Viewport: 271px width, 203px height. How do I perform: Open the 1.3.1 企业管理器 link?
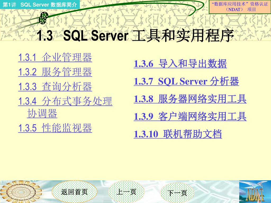click(x=55, y=57)
